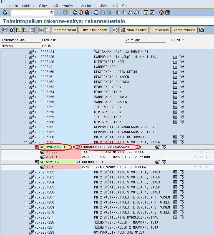Collapse node VL_3207201-U1

[x=31, y=147]
